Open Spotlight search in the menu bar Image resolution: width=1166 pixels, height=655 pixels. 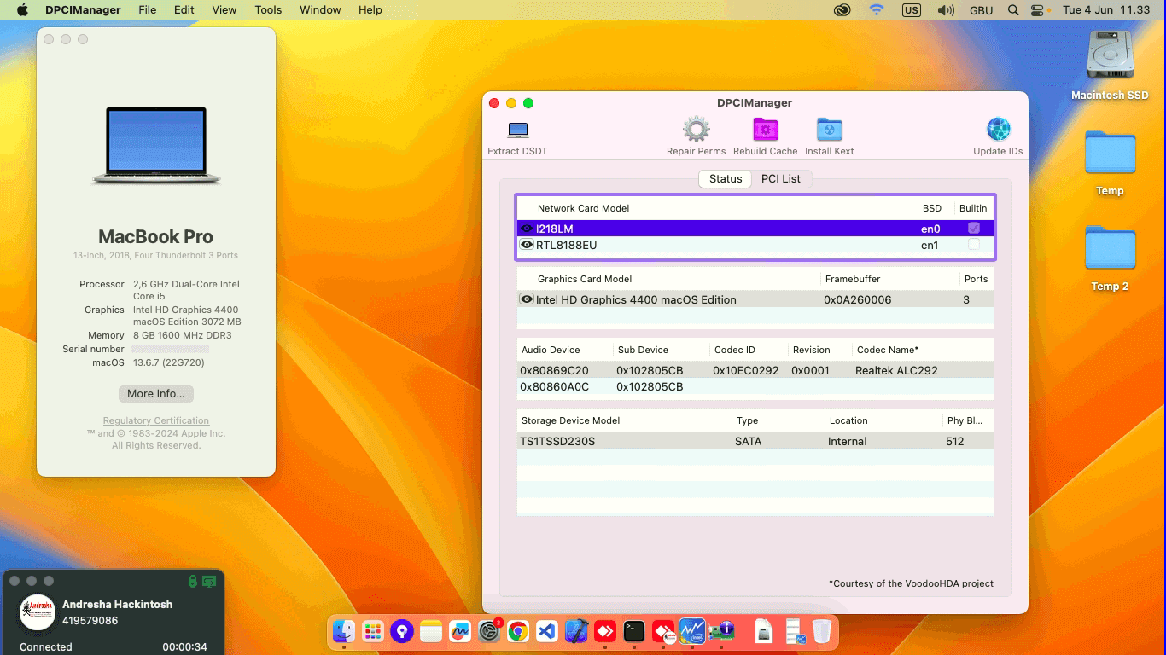point(1013,10)
